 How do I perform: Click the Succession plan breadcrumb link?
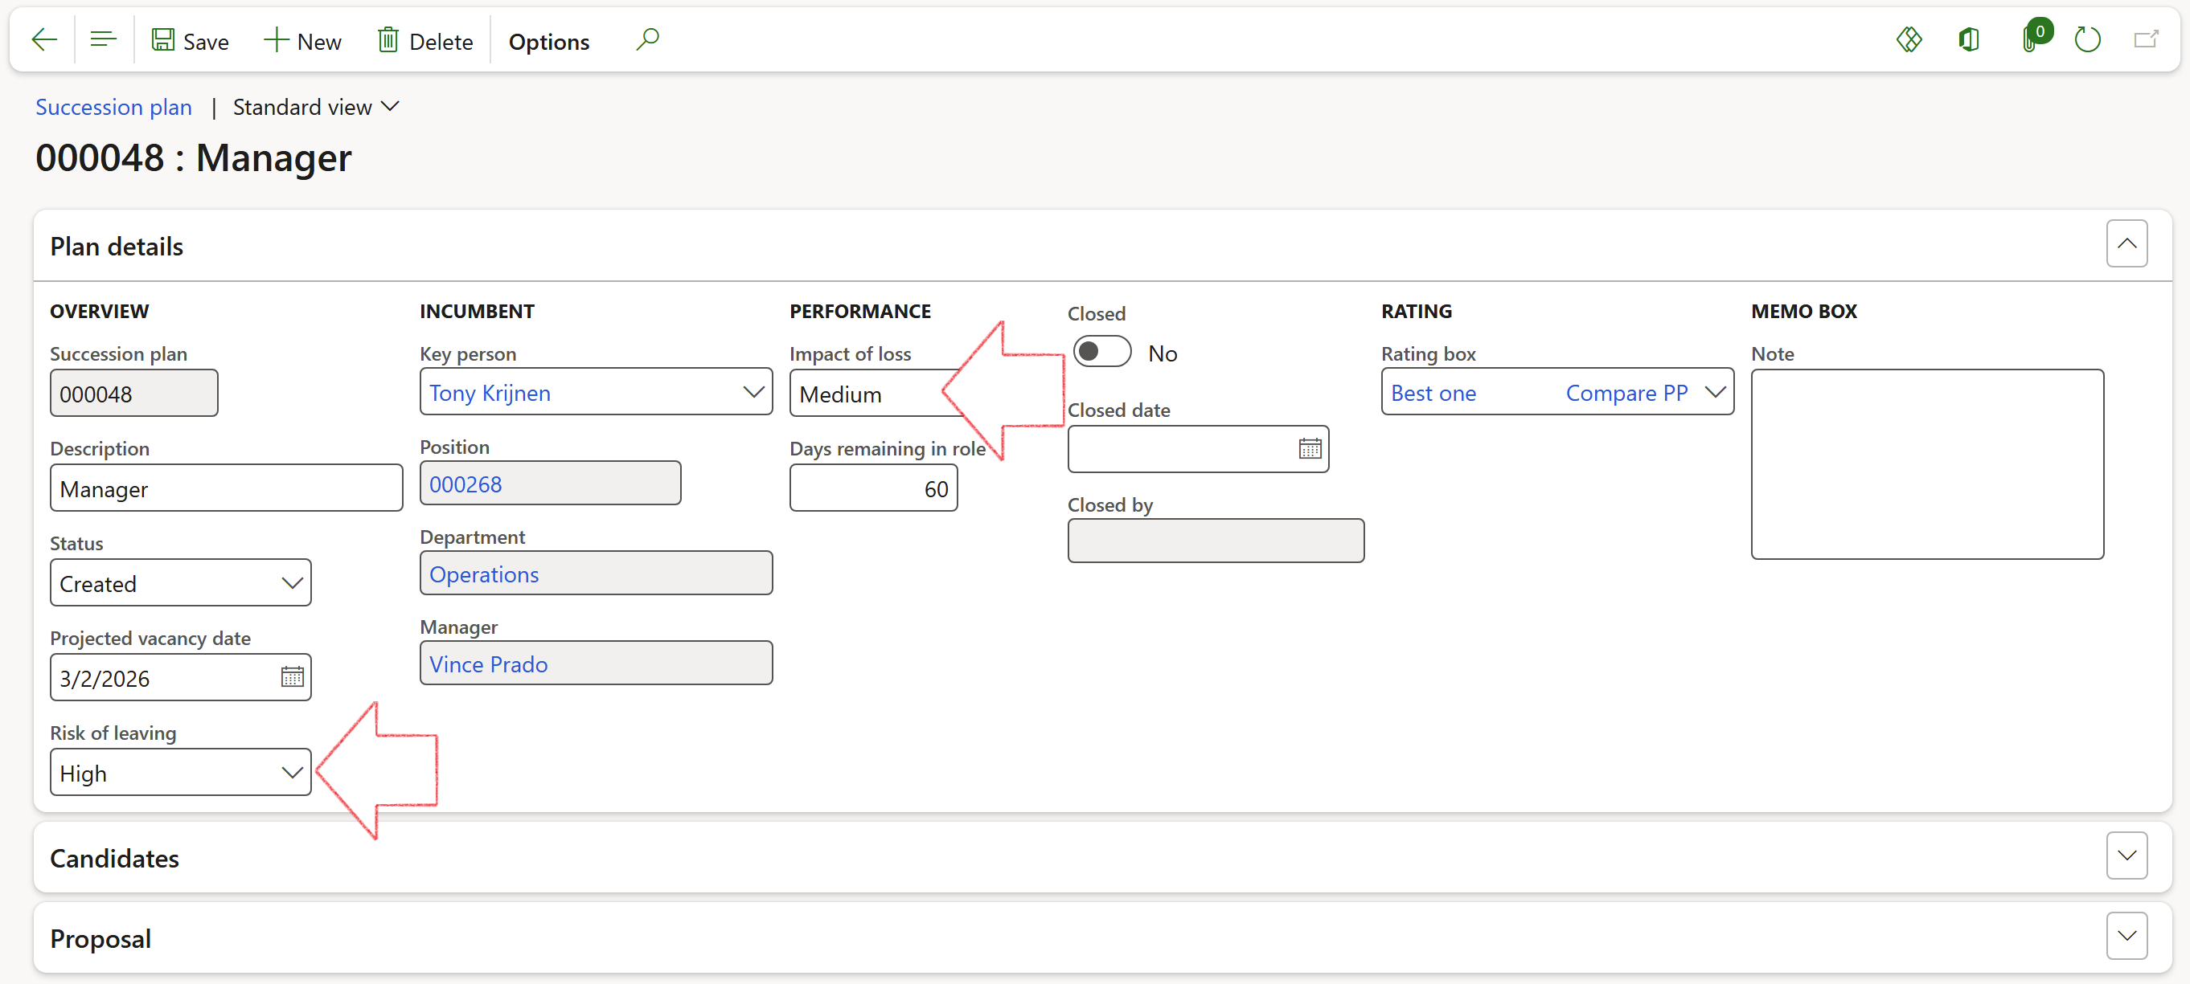click(113, 107)
